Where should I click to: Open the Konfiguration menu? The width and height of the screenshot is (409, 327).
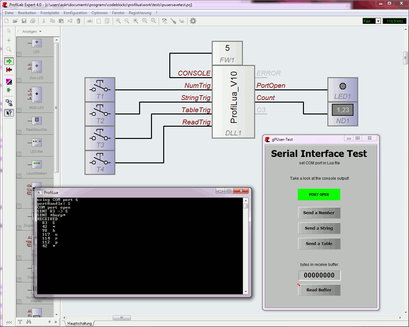tap(75, 13)
